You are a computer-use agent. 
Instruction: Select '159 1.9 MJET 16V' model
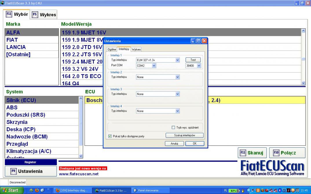181,32
